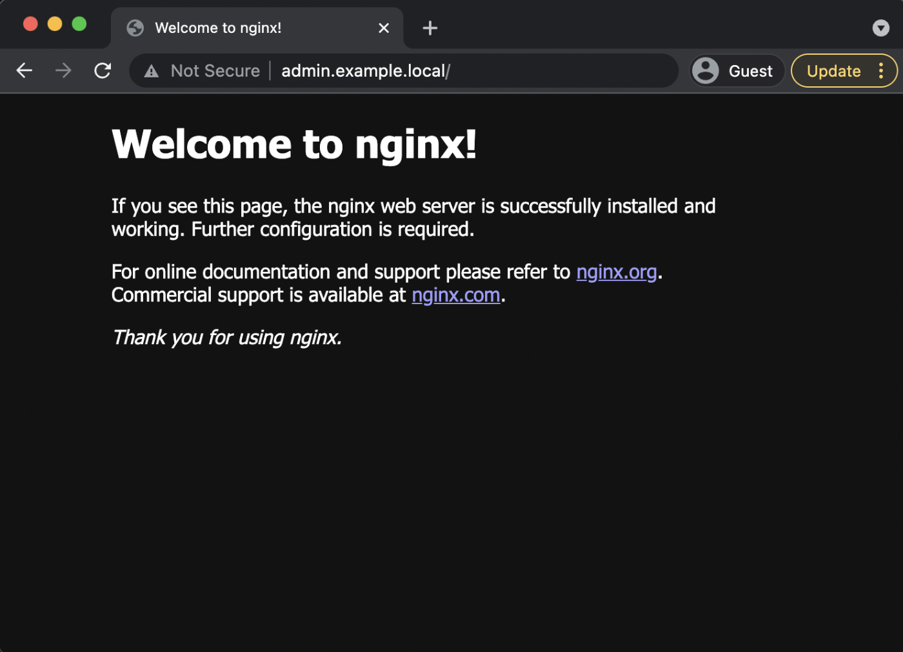This screenshot has height=652, width=903.
Task: Open a new tab with plus button
Action: [x=430, y=28]
